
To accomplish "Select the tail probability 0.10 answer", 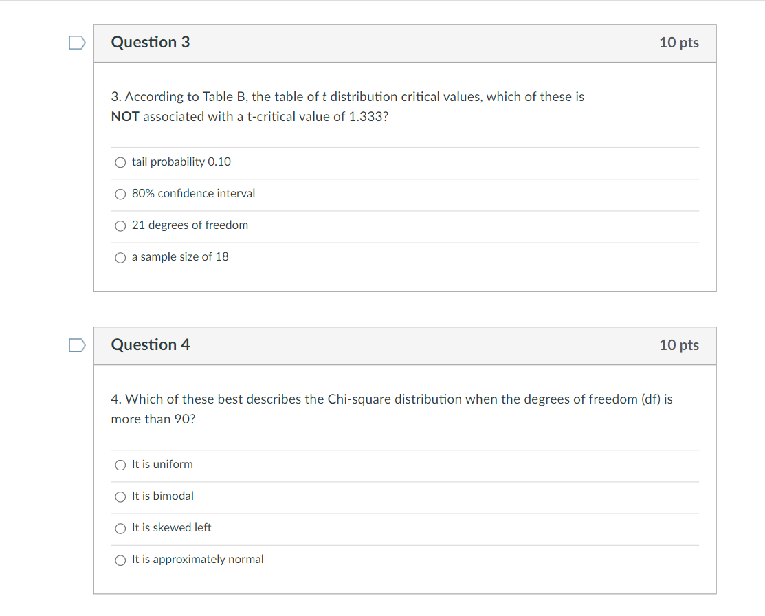I will tap(120, 162).
